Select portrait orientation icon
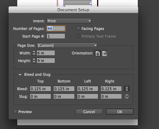159x129 pixels. 98,53
